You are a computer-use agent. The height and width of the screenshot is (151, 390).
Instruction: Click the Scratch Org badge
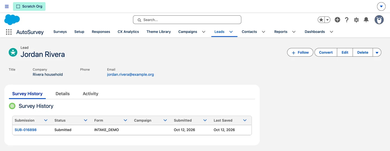[x=29, y=6]
